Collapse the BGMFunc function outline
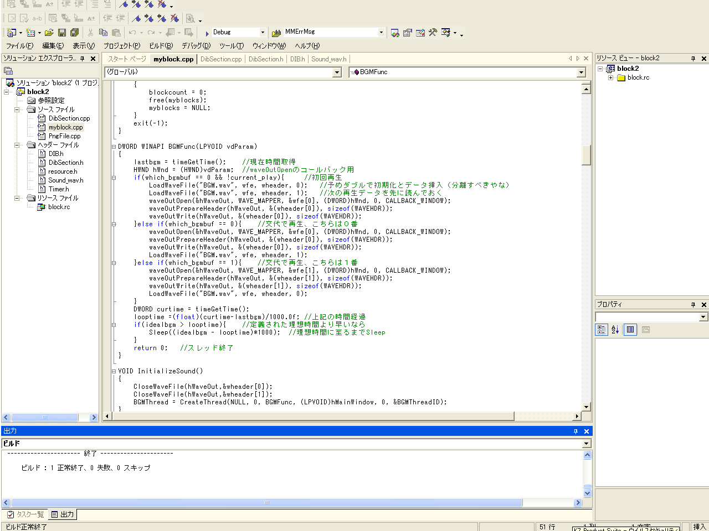Viewport: 709px width, 531px height. [x=114, y=147]
